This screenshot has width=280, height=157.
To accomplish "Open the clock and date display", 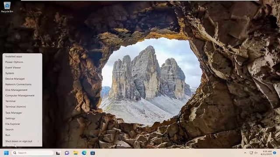I will click(267, 153).
